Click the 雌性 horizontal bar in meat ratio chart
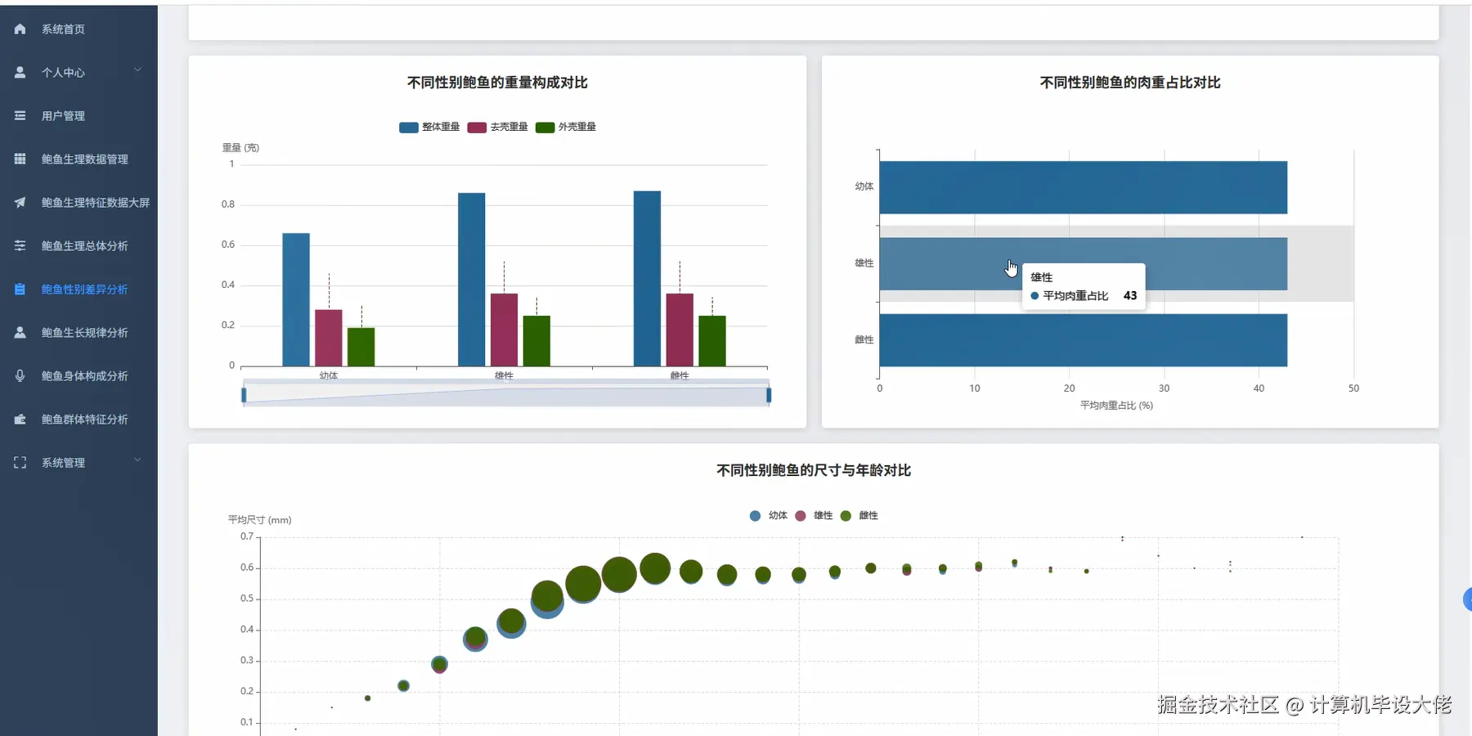This screenshot has height=736, width=1472. [x=1083, y=340]
